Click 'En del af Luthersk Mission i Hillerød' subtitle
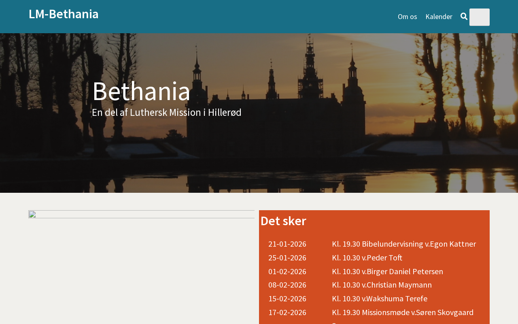The height and width of the screenshot is (324, 518). (166, 113)
